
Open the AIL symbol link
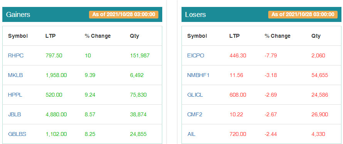pyautogui.click(x=191, y=134)
